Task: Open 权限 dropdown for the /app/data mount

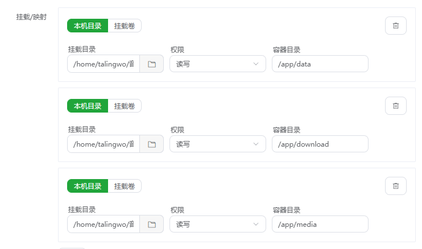Action: [217, 64]
